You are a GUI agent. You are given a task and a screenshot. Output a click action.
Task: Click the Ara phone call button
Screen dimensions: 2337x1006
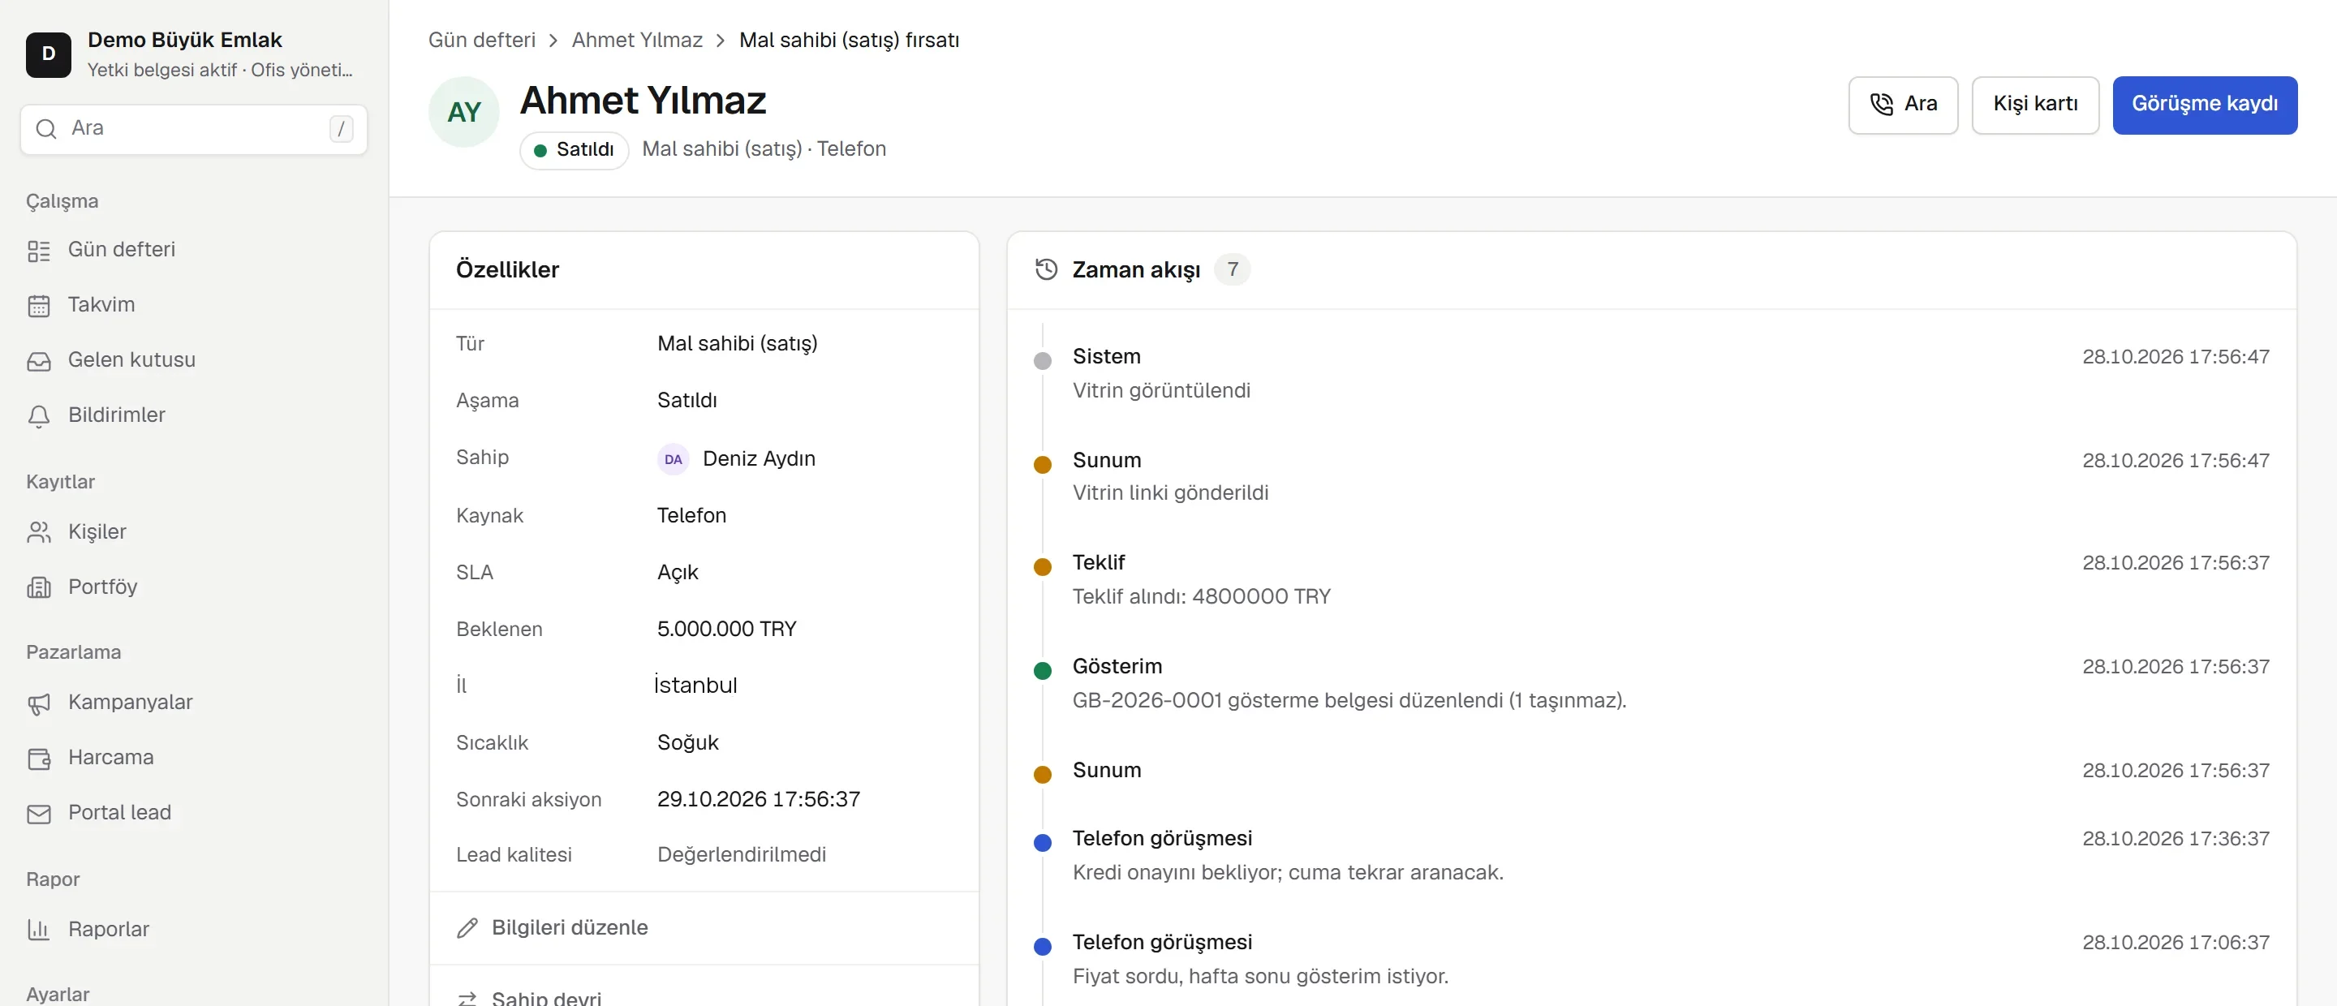click(x=1902, y=105)
